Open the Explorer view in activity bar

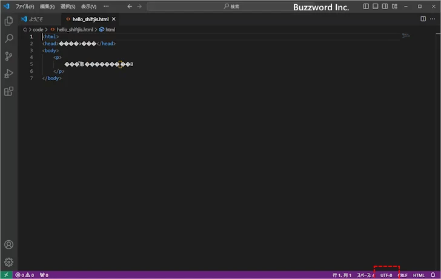point(8,21)
